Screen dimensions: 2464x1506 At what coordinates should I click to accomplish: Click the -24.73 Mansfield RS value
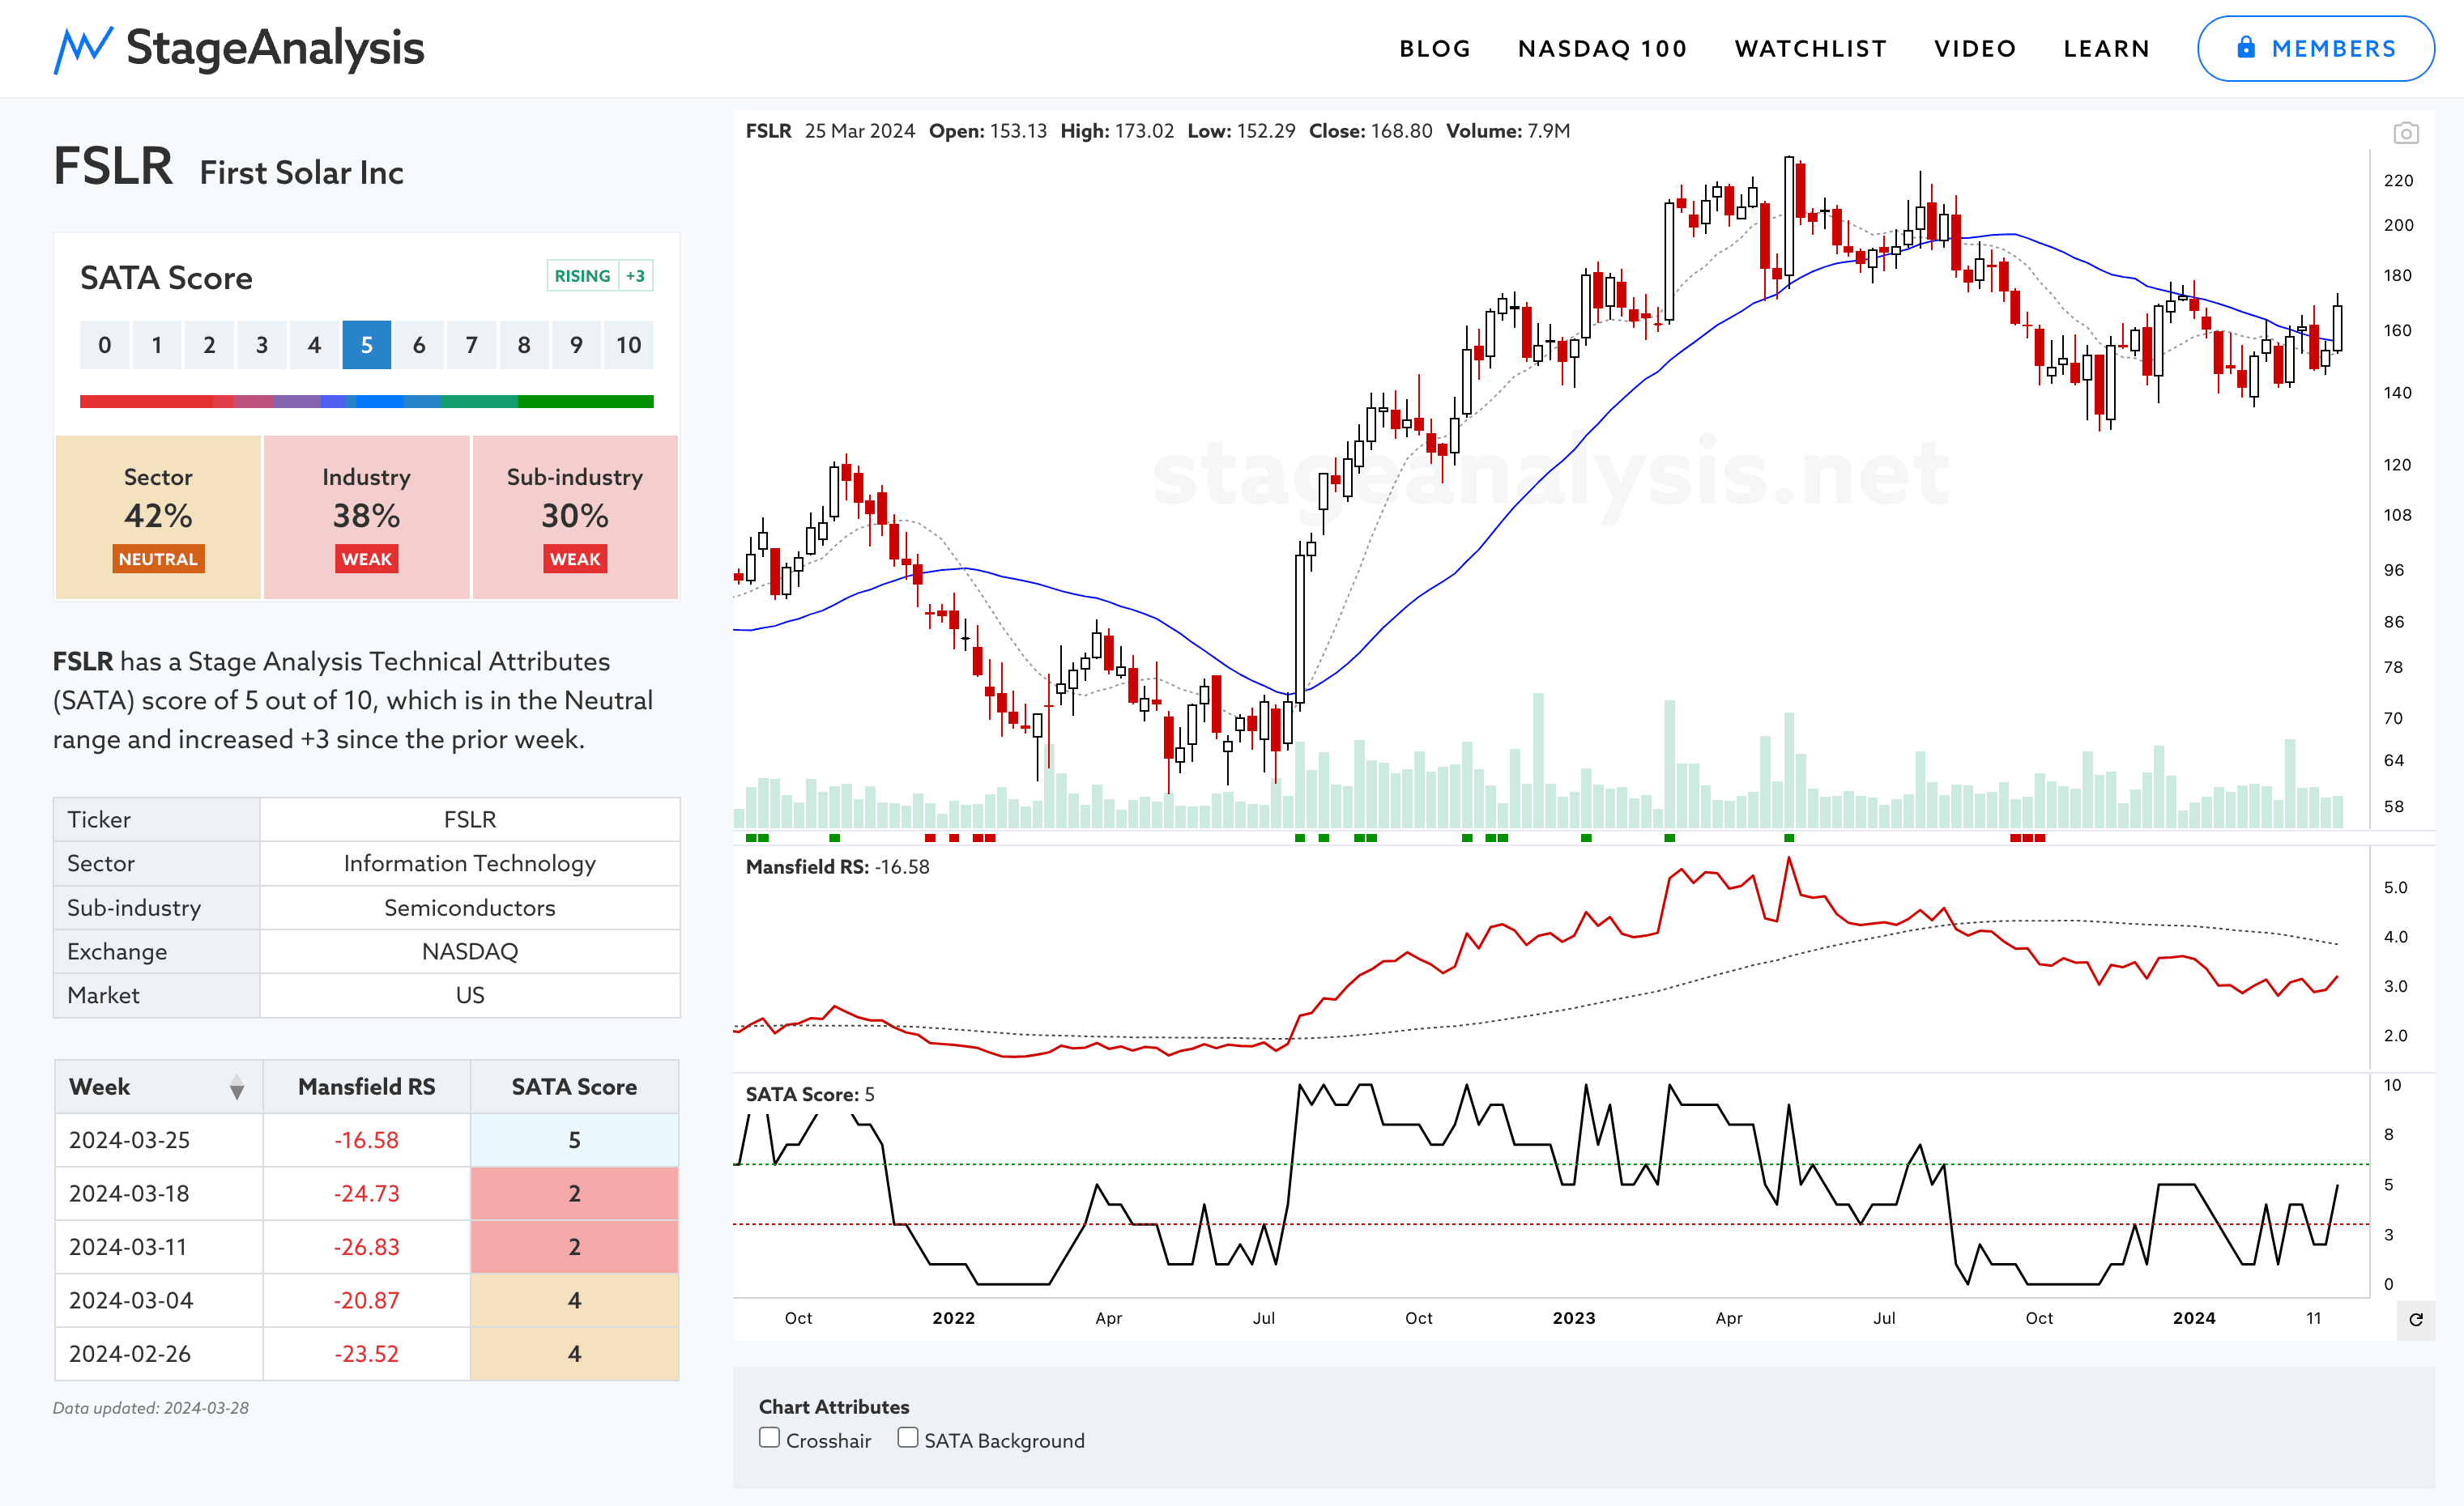click(366, 1194)
